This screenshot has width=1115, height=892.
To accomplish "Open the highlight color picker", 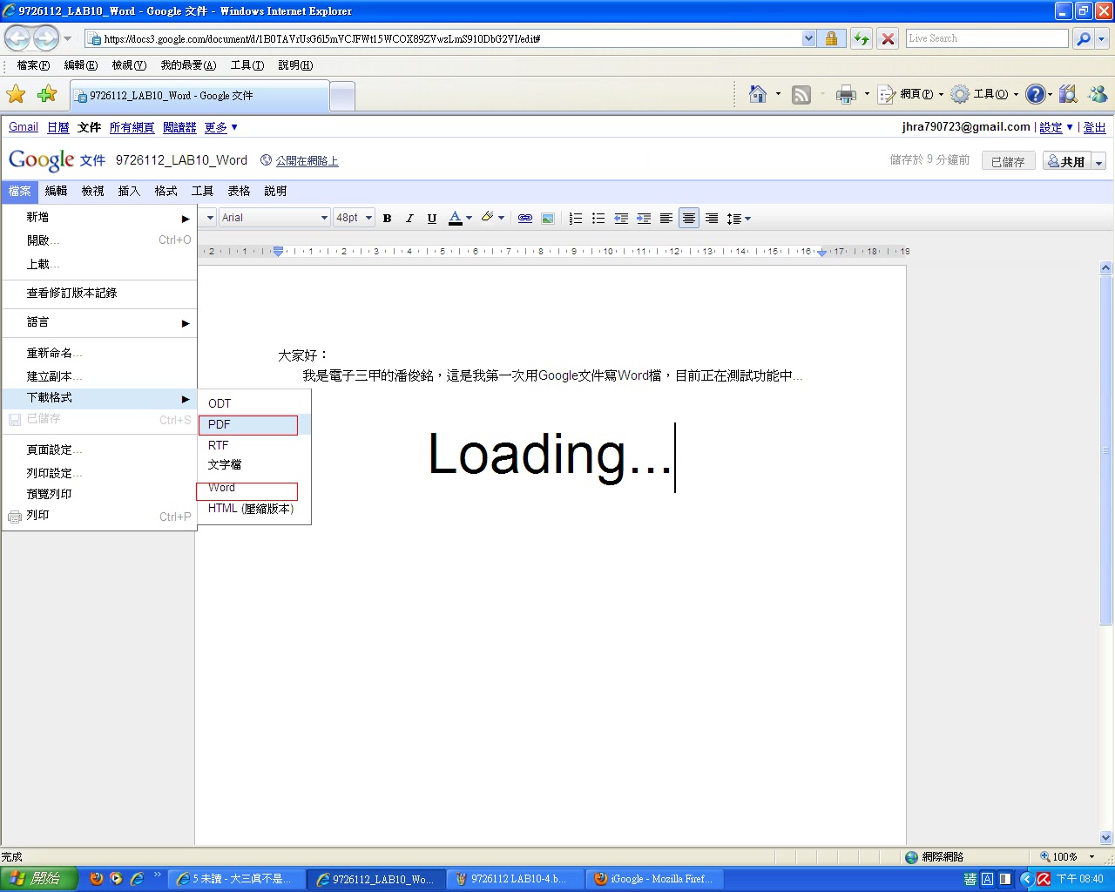I will (492, 218).
